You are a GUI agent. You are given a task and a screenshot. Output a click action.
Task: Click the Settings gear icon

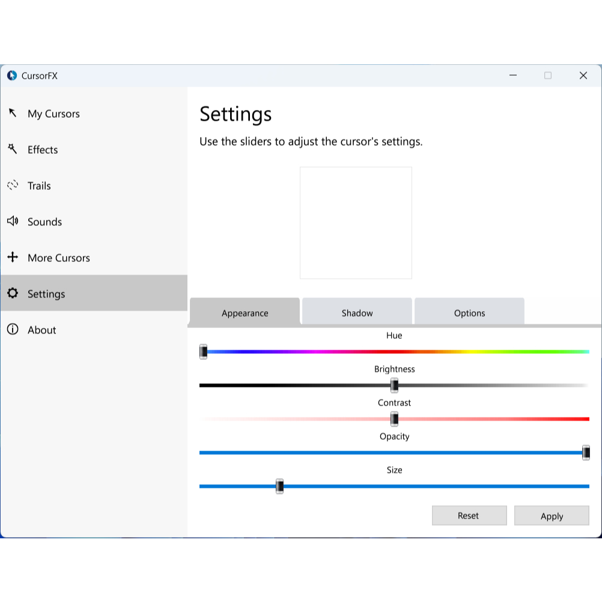13,293
